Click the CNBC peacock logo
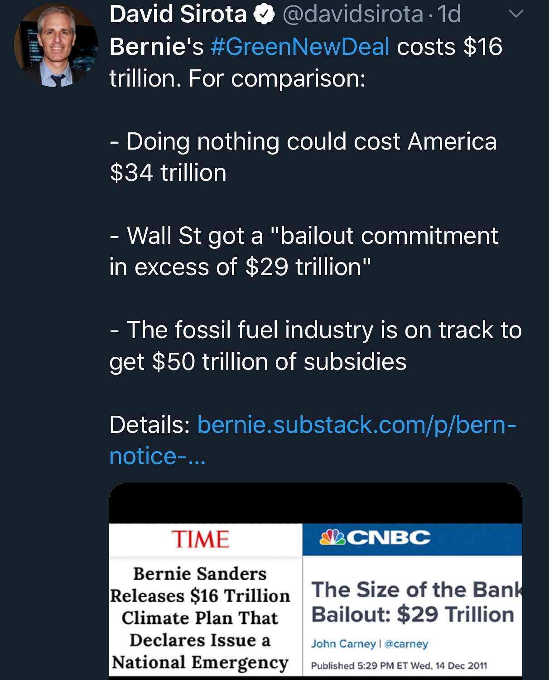Screen dimensions: 549x680 [x=332, y=538]
